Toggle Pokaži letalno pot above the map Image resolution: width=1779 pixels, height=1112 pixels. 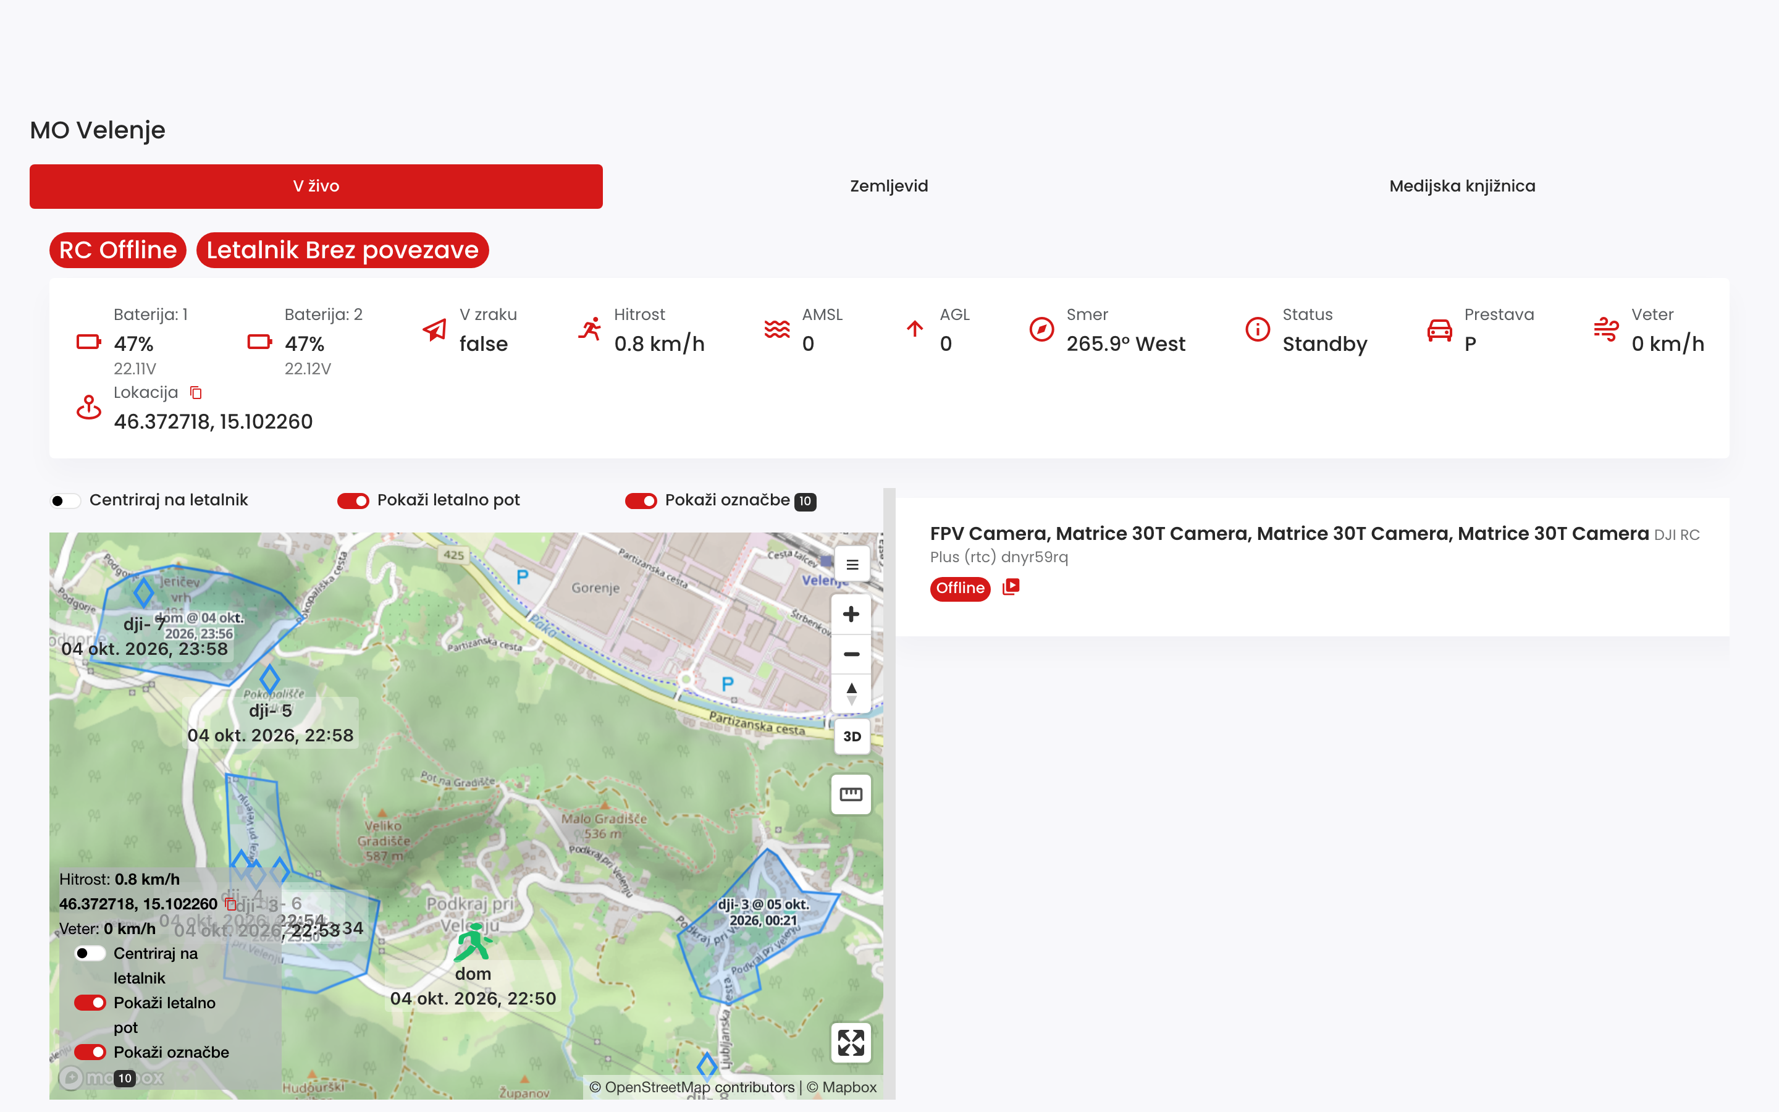(x=353, y=501)
